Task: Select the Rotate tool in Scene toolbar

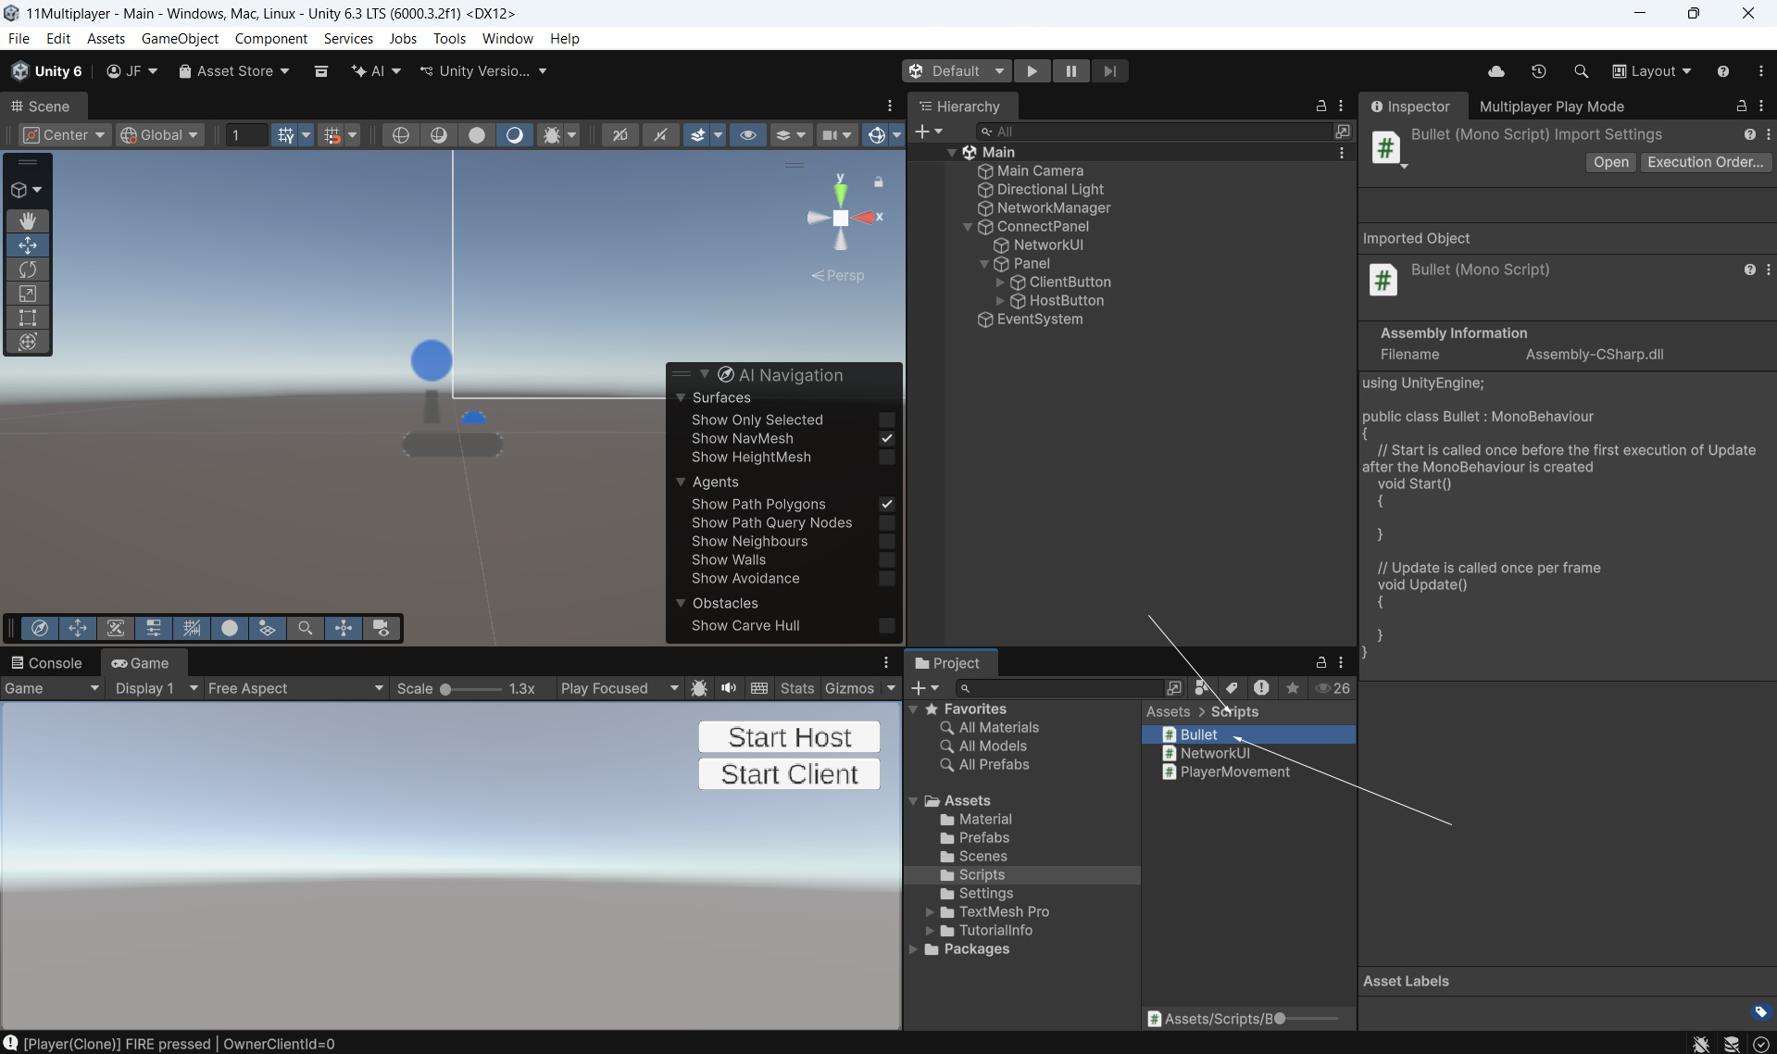Action: pos(28,270)
